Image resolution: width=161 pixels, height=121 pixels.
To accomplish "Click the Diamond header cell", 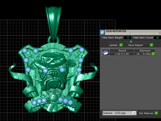I will [x=145, y=50].
